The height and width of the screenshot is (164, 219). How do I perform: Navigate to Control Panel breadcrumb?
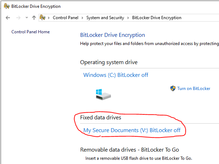click(x=66, y=18)
